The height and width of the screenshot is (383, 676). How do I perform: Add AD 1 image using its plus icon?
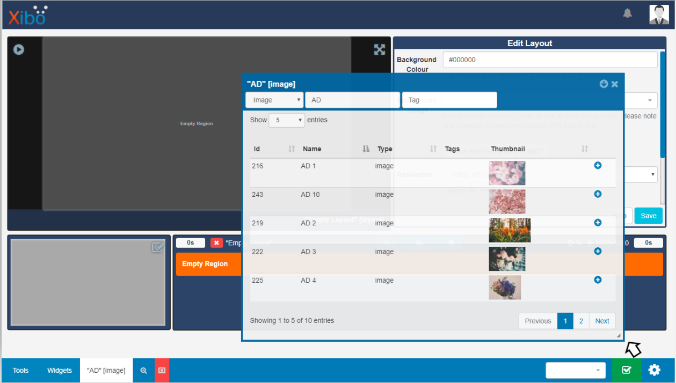click(598, 166)
